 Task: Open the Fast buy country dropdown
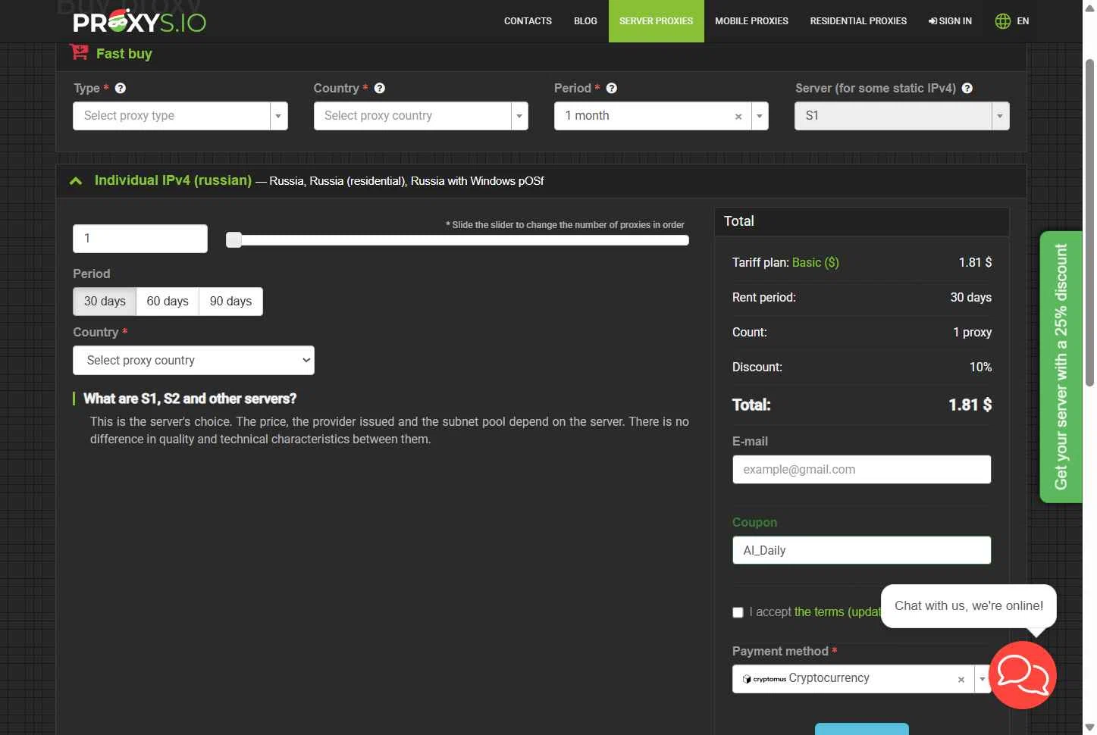pyautogui.click(x=421, y=116)
